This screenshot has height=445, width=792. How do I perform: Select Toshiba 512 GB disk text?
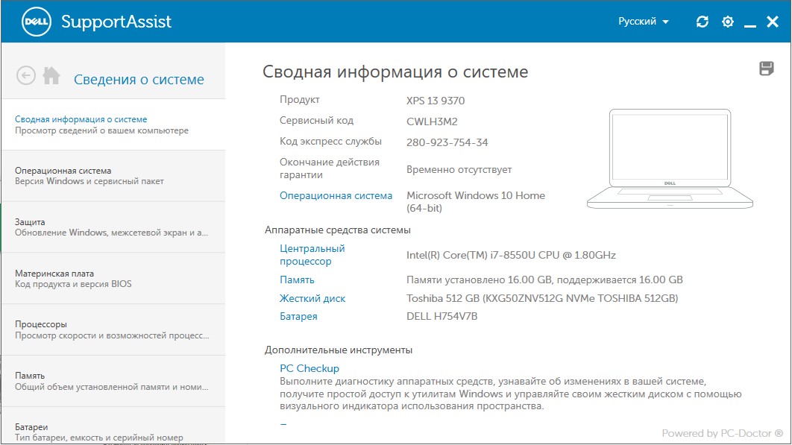[x=542, y=298]
